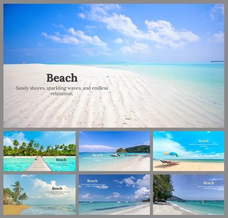Click "Beach" title on the island boat slide
This screenshot has width=228, height=218.
pyautogui.click(x=98, y=155)
